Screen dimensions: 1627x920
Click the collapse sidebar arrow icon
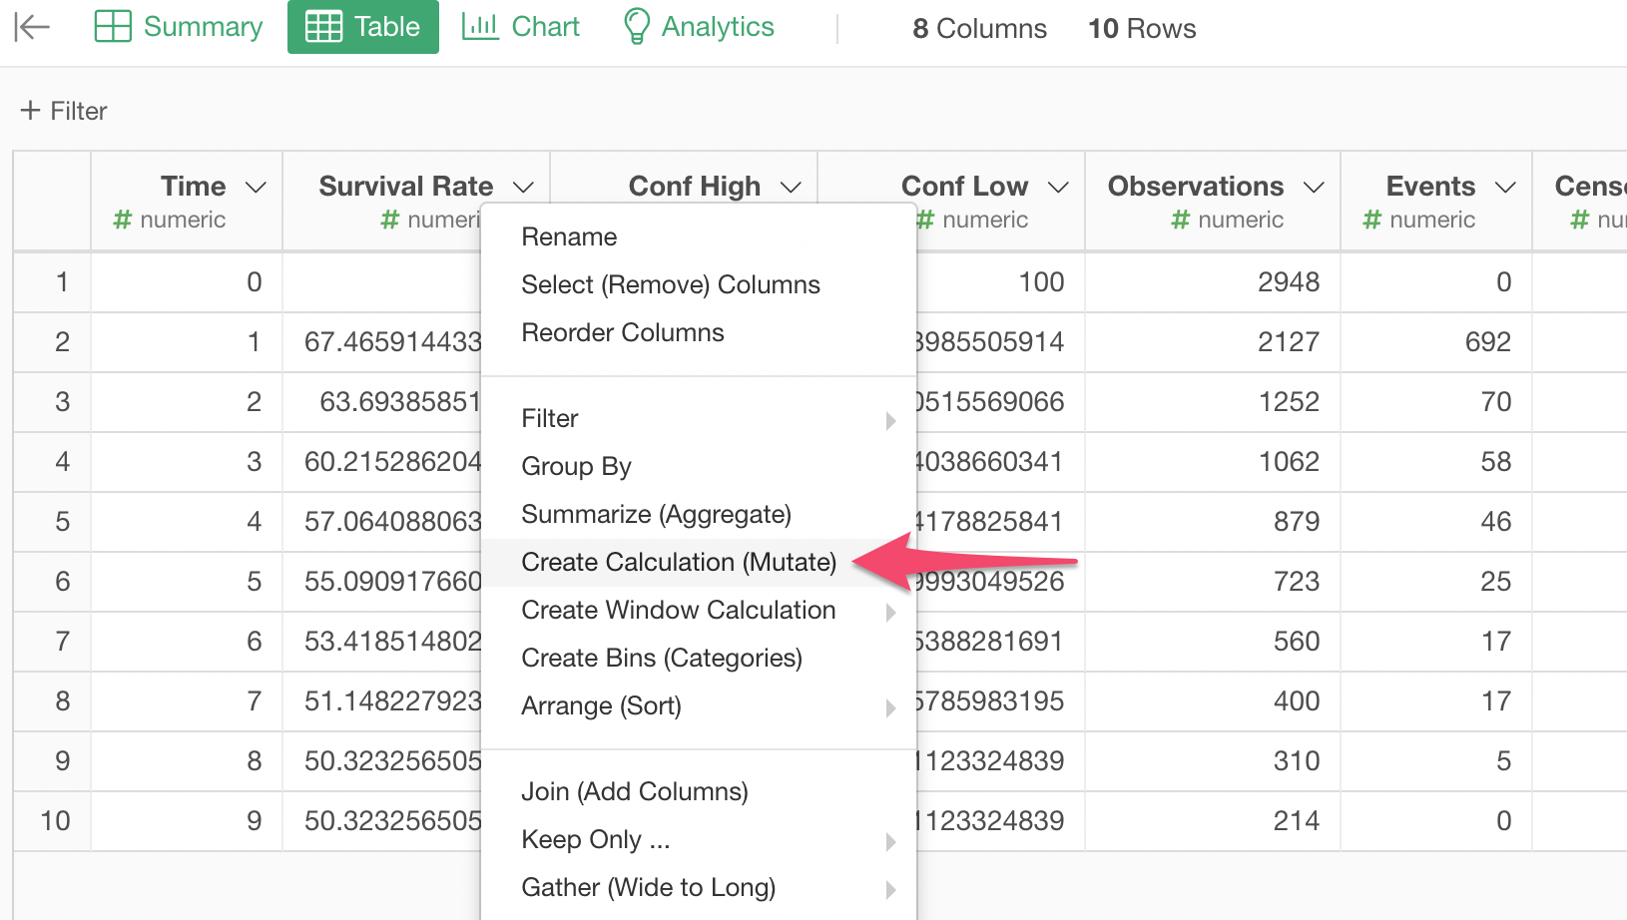(32, 28)
